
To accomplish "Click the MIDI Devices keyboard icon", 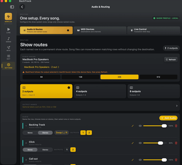I will (x=78, y=30).
